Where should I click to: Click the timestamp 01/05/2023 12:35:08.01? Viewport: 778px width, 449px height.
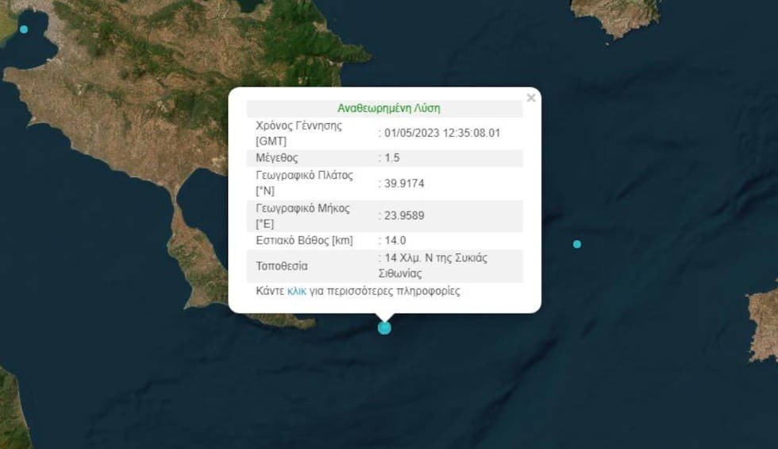[x=442, y=133]
